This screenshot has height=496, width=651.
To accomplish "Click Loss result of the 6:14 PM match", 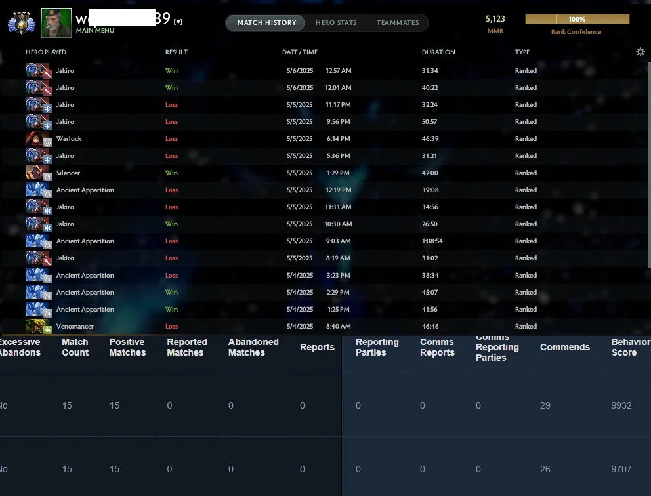I will (x=171, y=138).
